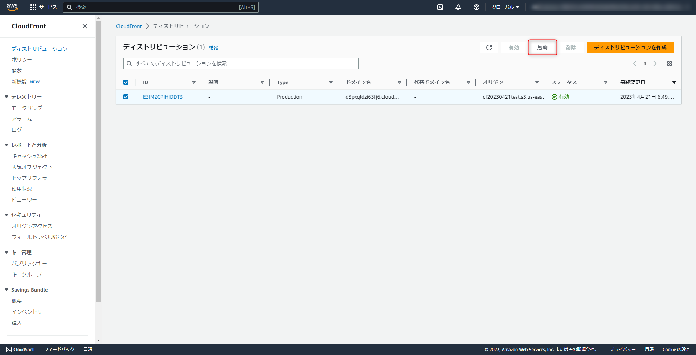
Task: Deselect the E3IMZCPIHIDDT3 distribution row checkbox
Action: tap(126, 97)
